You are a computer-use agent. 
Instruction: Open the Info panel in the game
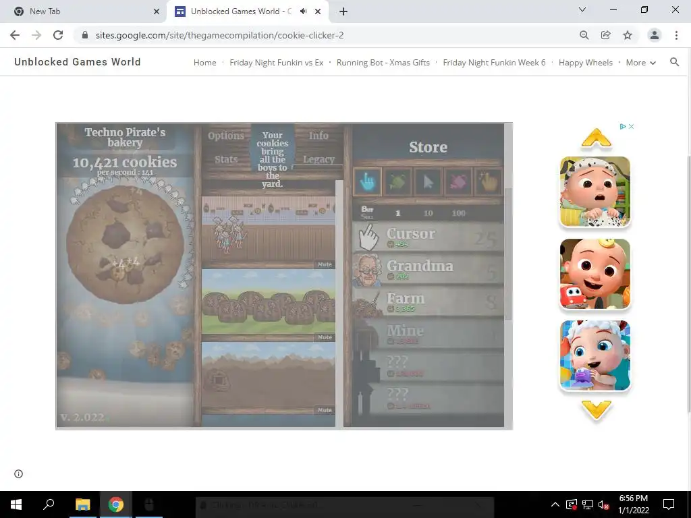319,136
